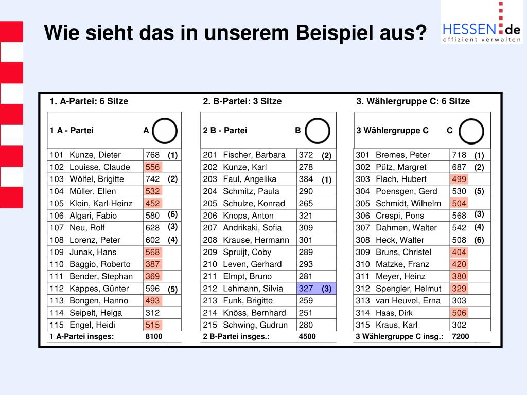Mark the A-Partei ballot circle
Viewport: 527px width, 395px height.
(165, 131)
